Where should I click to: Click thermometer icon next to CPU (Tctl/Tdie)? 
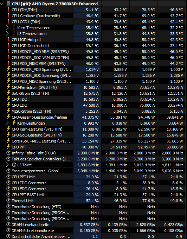8,10
